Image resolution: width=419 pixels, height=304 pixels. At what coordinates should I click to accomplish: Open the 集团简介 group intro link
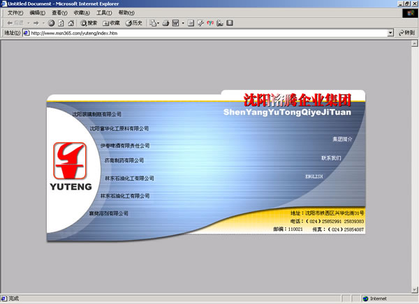pos(342,139)
